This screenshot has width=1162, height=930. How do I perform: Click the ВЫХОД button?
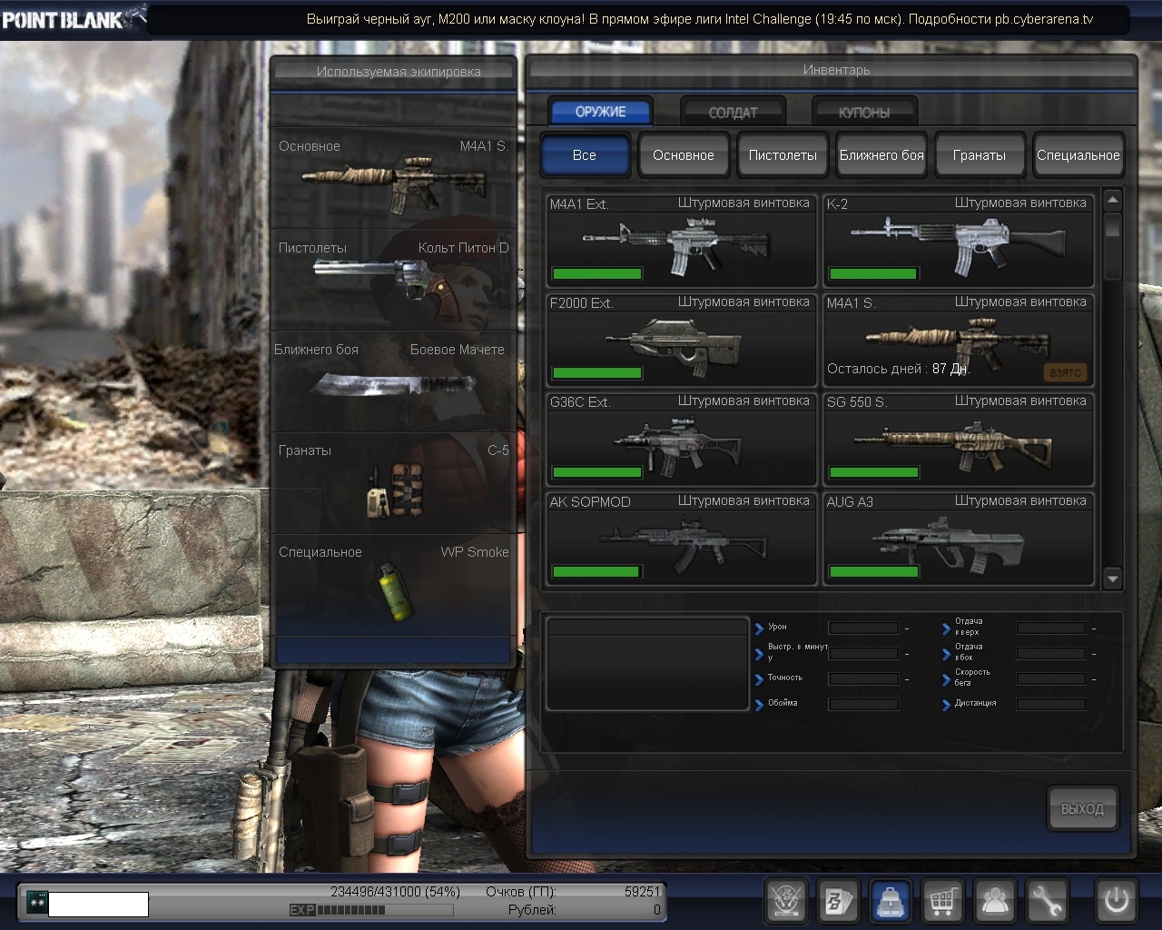(x=1082, y=808)
